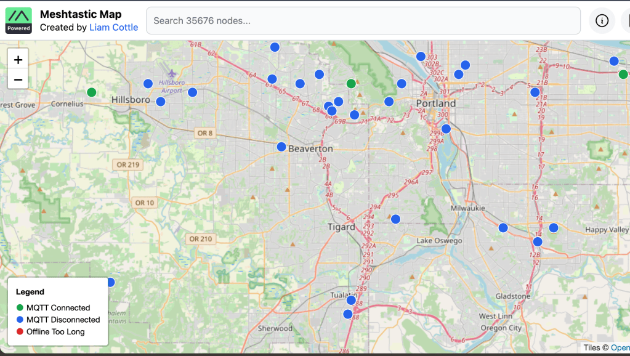The height and width of the screenshot is (356, 630).
Task: Click red Offline Too Long legend dot
Action: point(20,332)
